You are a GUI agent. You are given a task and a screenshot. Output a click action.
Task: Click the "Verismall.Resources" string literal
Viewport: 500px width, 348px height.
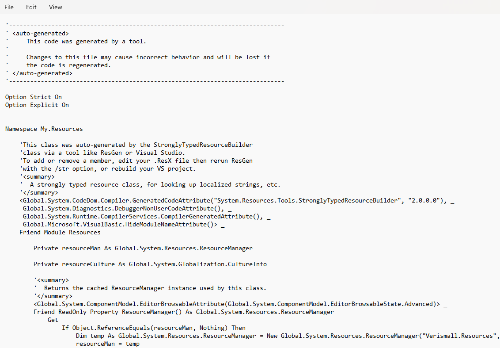click(x=458, y=336)
